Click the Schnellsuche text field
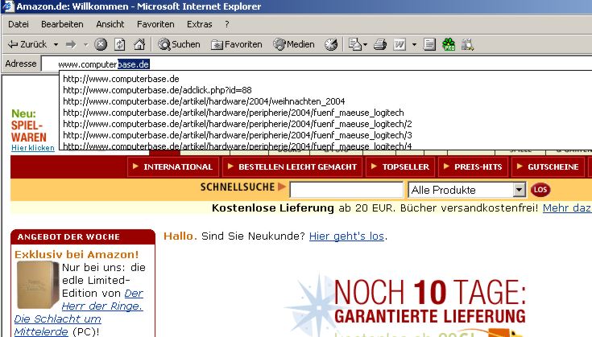 [346, 190]
